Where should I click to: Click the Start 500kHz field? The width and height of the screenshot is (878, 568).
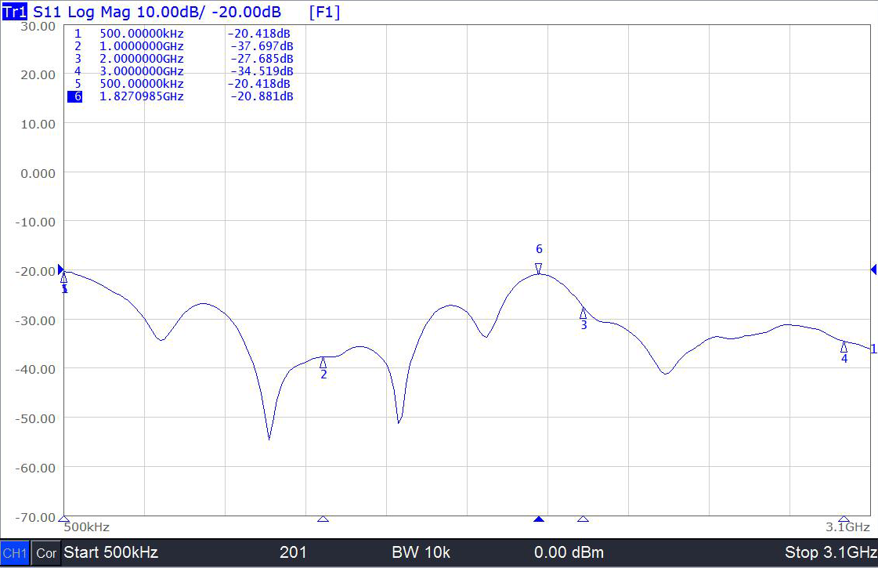tap(110, 552)
